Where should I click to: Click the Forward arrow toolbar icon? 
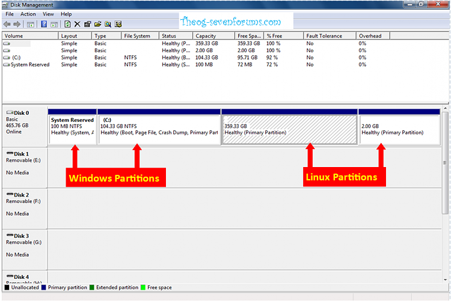tap(17, 24)
